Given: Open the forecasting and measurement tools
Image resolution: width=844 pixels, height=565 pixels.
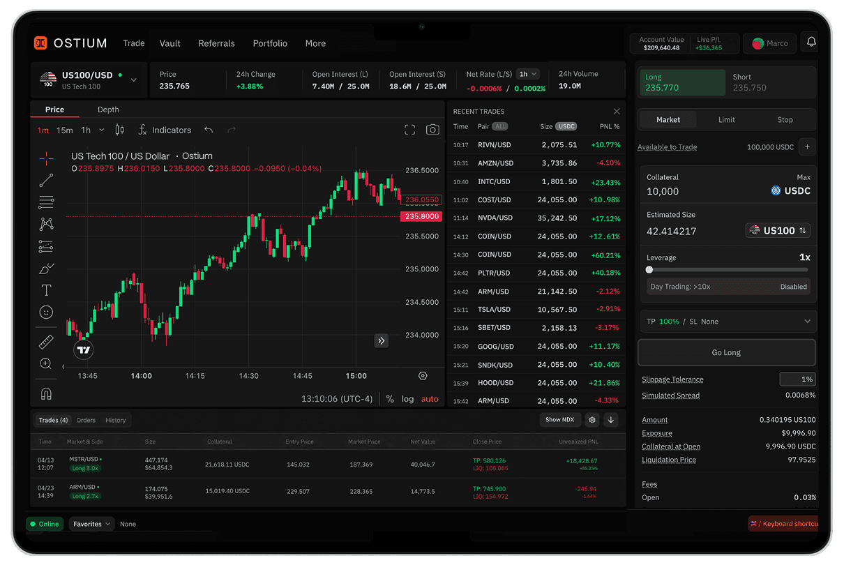Looking at the screenshot, I should [46, 246].
